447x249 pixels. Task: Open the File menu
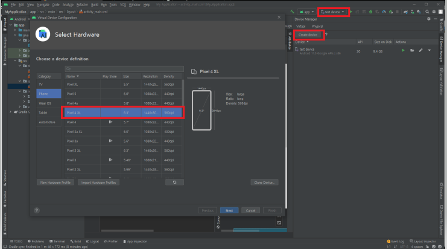click(13, 5)
